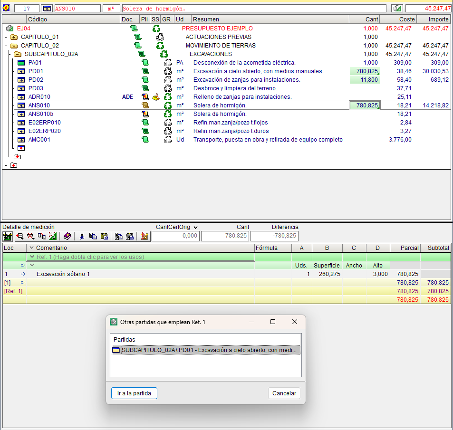Click the insert row icon in measurement toolbar

pos(20,236)
